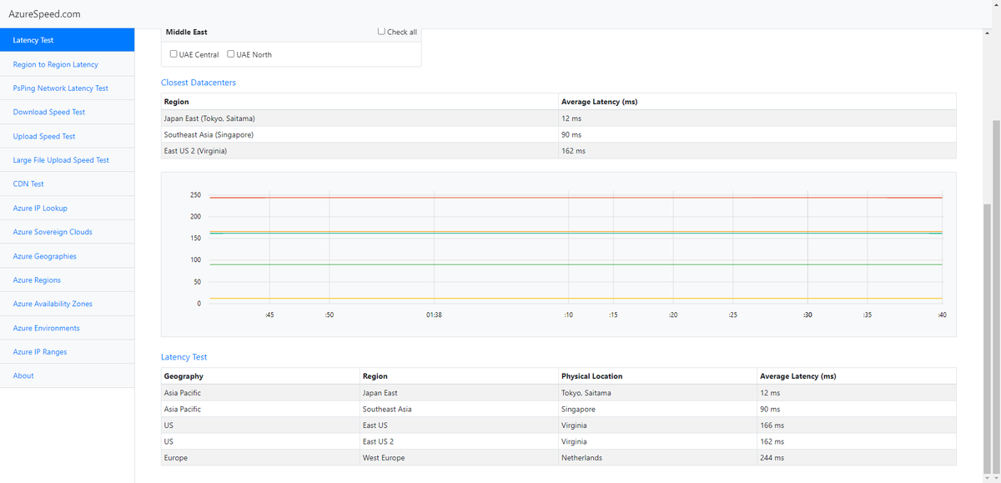Click the Physical Location column header
The width and height of the screenshot is (1001, 483).
coord(657,376)
